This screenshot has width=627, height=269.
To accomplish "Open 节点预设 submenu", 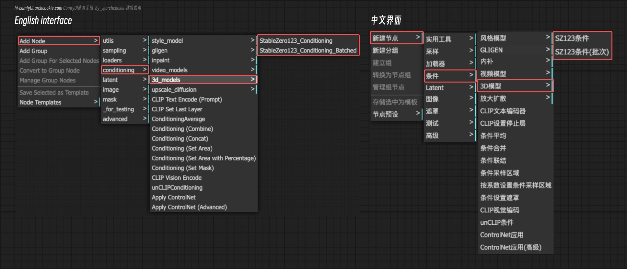I will click(x=396, y=114).
